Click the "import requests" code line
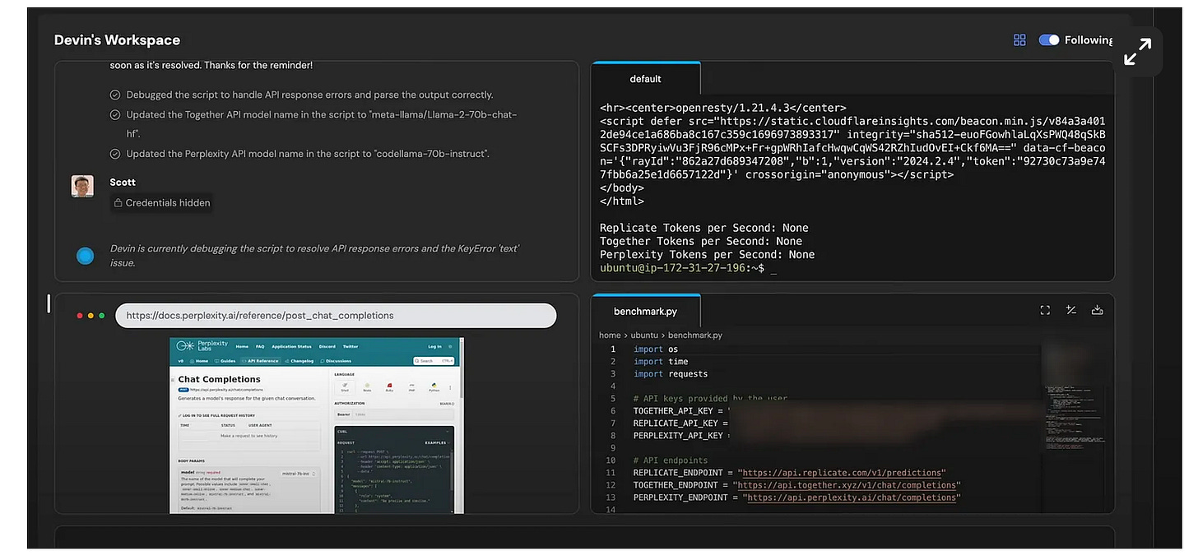Screen dimensions: 1198x560 [x=671, y=374]
